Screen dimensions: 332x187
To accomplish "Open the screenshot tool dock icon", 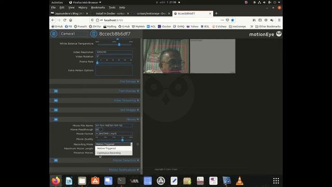I will click(147, 181).
